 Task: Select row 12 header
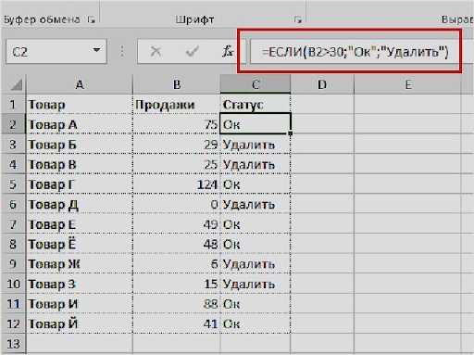pos(13,323)
